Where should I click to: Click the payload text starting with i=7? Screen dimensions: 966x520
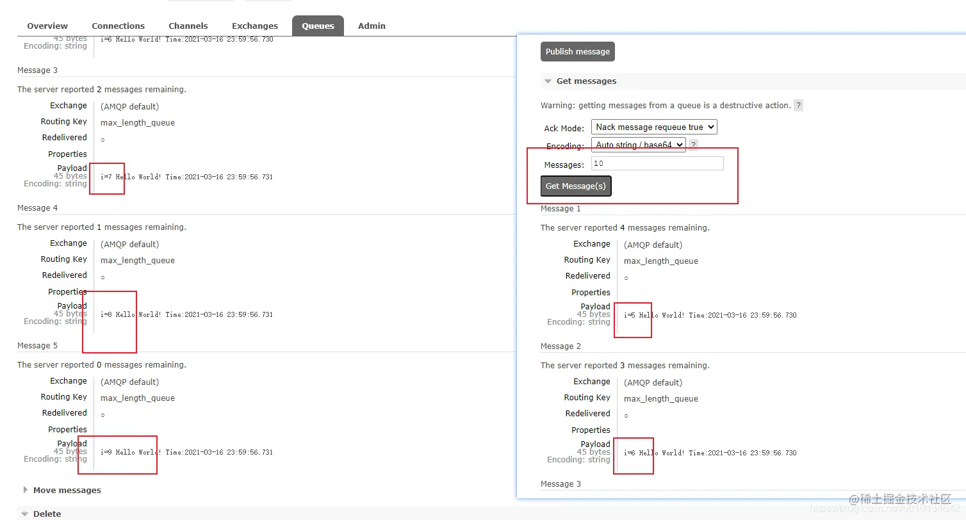click(x=186, y=177)
